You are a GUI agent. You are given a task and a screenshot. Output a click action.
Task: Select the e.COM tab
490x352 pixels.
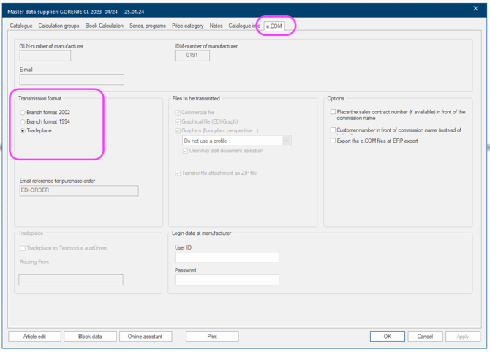(274, 26)
